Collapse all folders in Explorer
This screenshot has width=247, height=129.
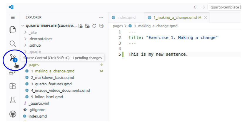click(x=101, y=26)
